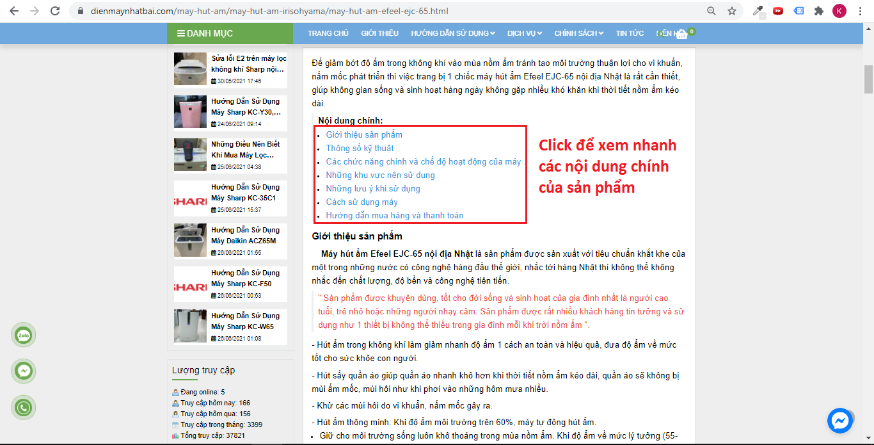
Task: Open the Máy Daikin ACZ65M article thumbnail
Action: (x=190, y=240)
